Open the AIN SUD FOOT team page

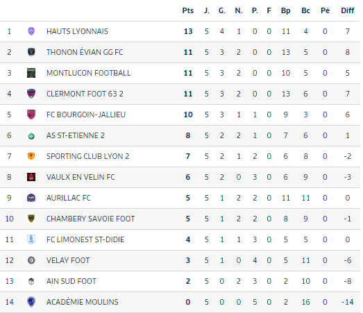(71, 281)
